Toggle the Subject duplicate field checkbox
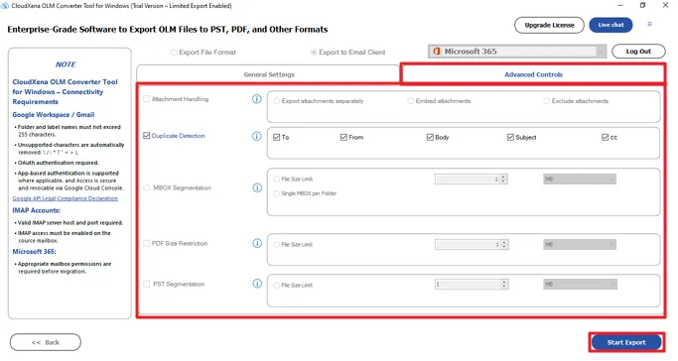This screenshot has height=361, width=678. coord(510,137)
